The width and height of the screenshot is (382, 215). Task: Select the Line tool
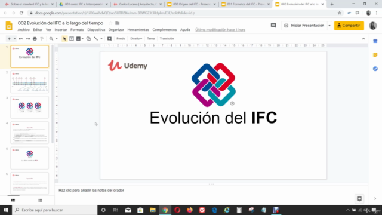96,38
